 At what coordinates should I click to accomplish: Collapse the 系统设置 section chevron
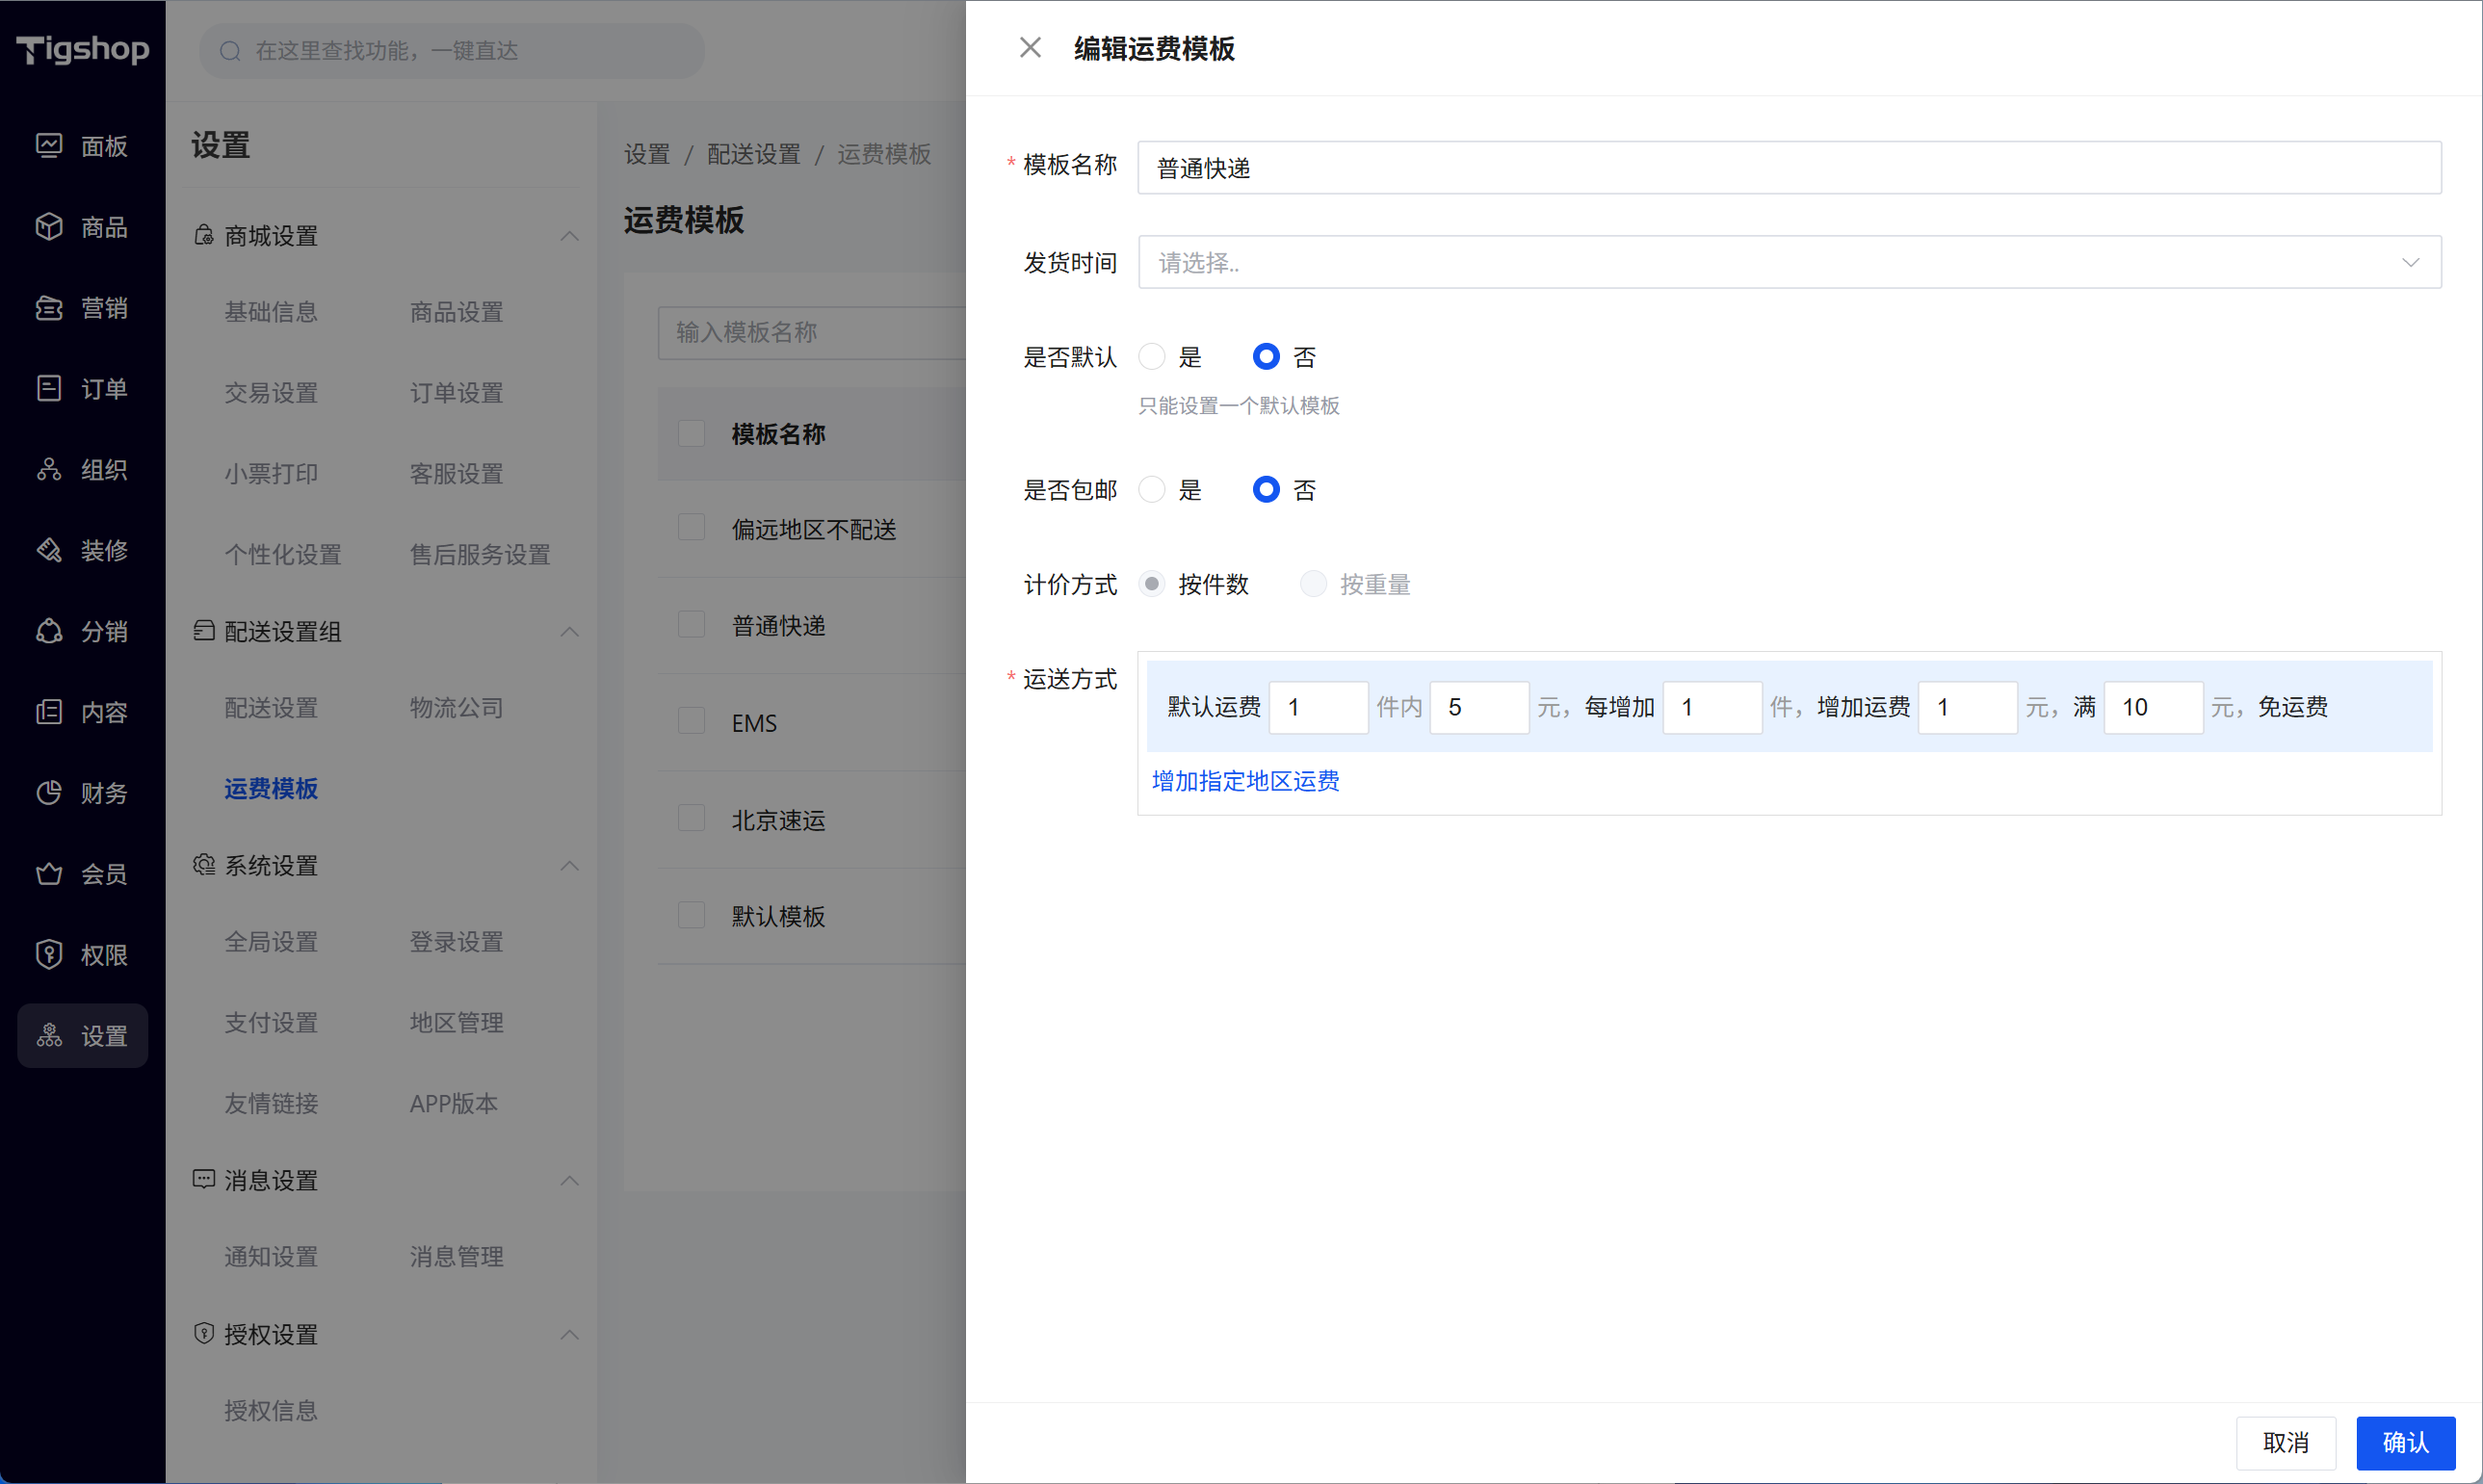[x=570, y=866]
